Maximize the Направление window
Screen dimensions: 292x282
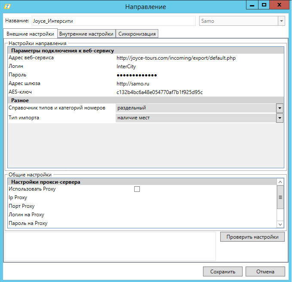(264, 5)
